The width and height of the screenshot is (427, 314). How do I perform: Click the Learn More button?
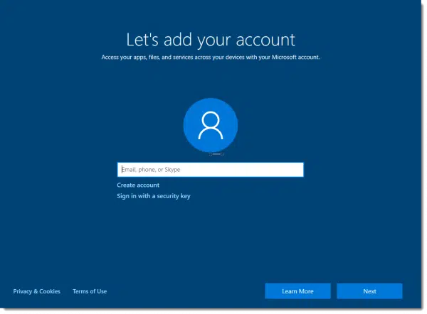coord(297,291)
